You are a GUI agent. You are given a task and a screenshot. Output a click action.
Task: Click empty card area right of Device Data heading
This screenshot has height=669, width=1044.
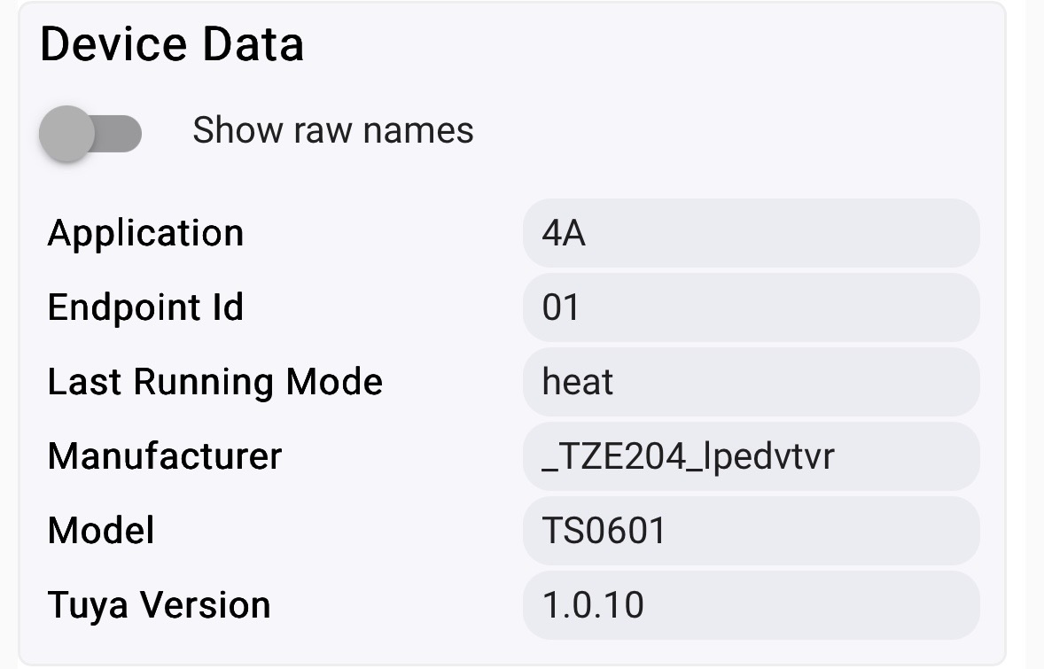[656, 46]
